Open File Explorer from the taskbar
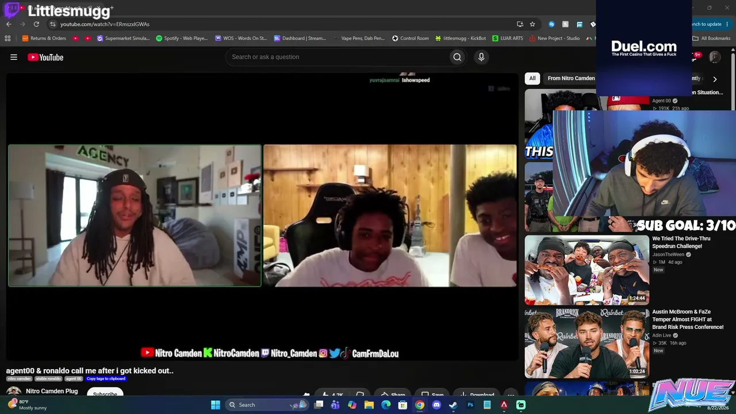This screenshot has height=414, width=736. [369, 405]
